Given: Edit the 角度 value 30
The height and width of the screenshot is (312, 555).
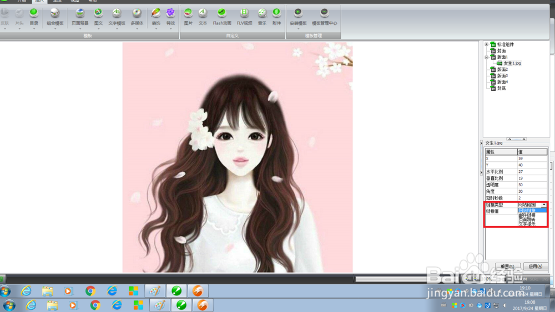Looking at the screenshot, I should coord(532,192).
